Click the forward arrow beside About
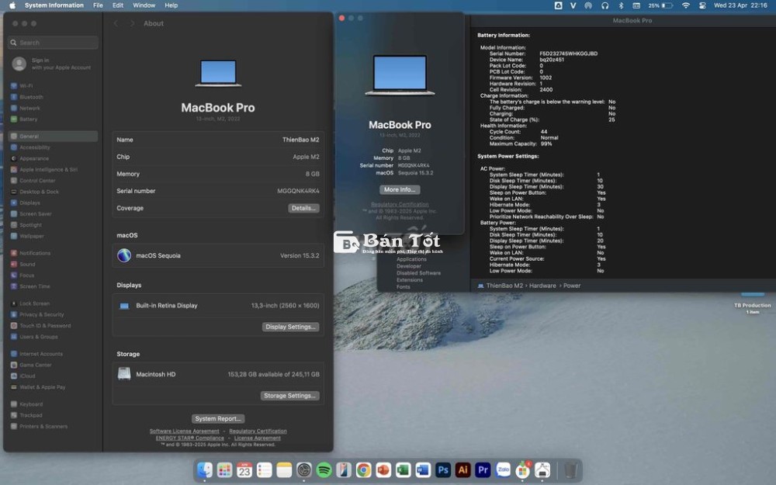Viewport: 776px width, 485px height. coord(132,23)
